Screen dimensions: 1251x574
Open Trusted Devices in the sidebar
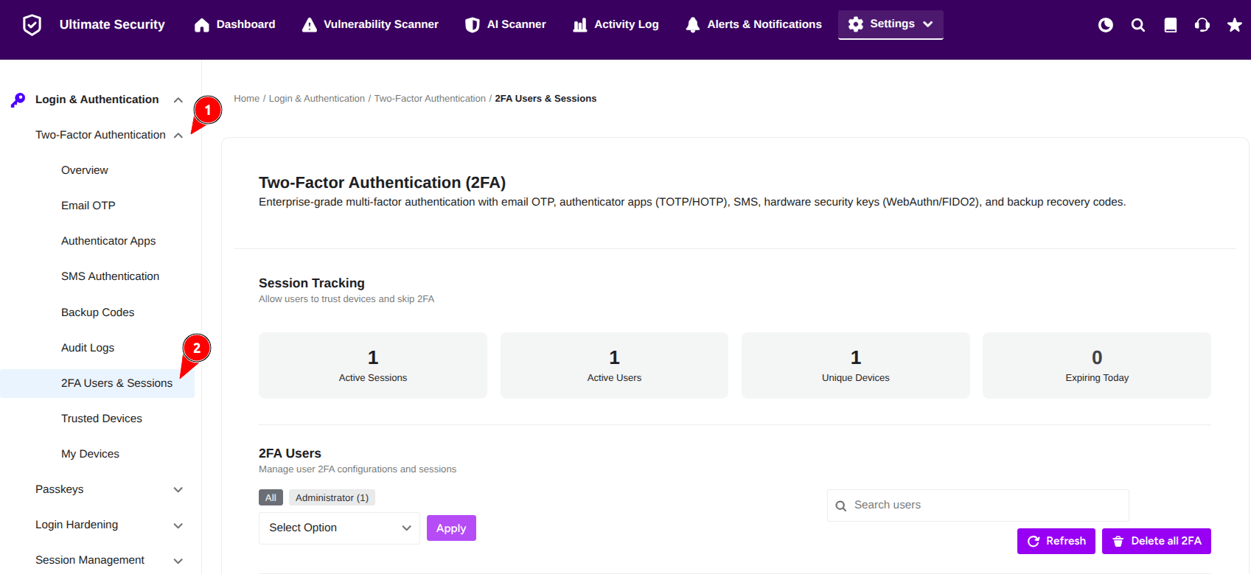pyautogui.click(x=102, y=419)
